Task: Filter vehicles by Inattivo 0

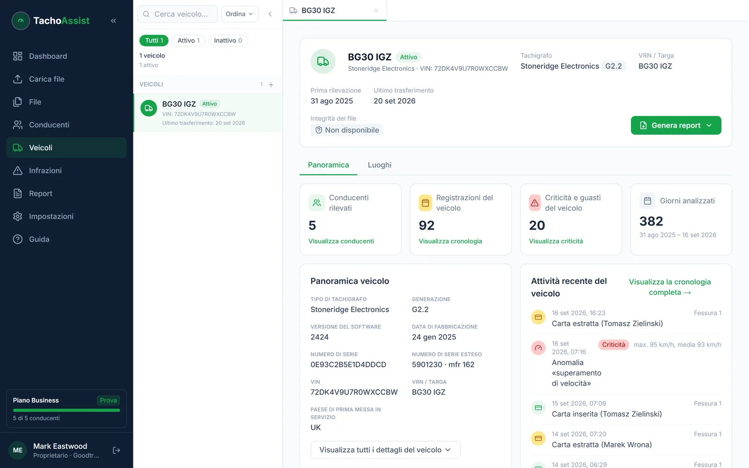Action: tap(228, 41)
